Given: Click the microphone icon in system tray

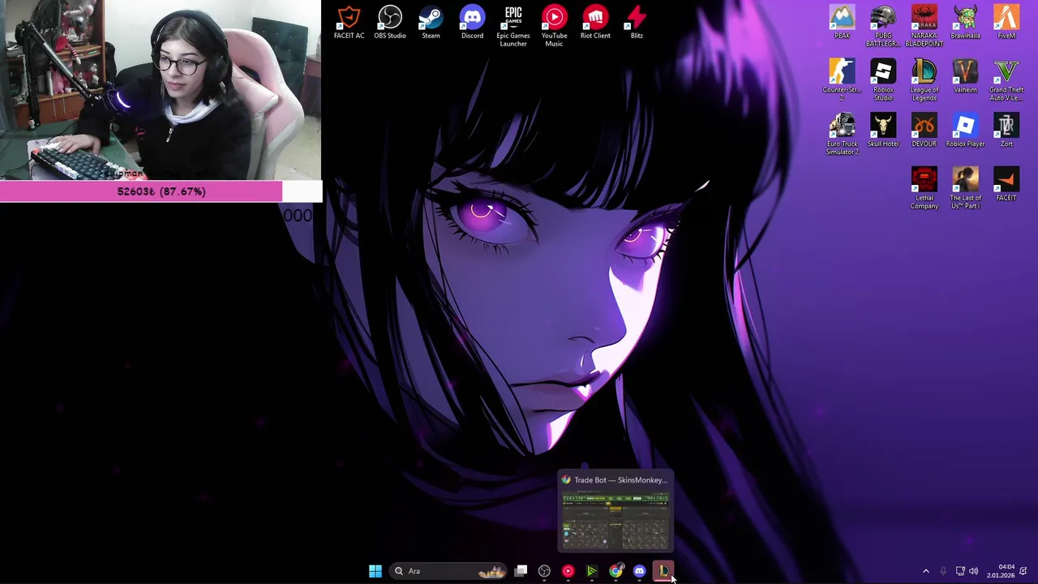Looking at the screenshot, I should [943, 571].
